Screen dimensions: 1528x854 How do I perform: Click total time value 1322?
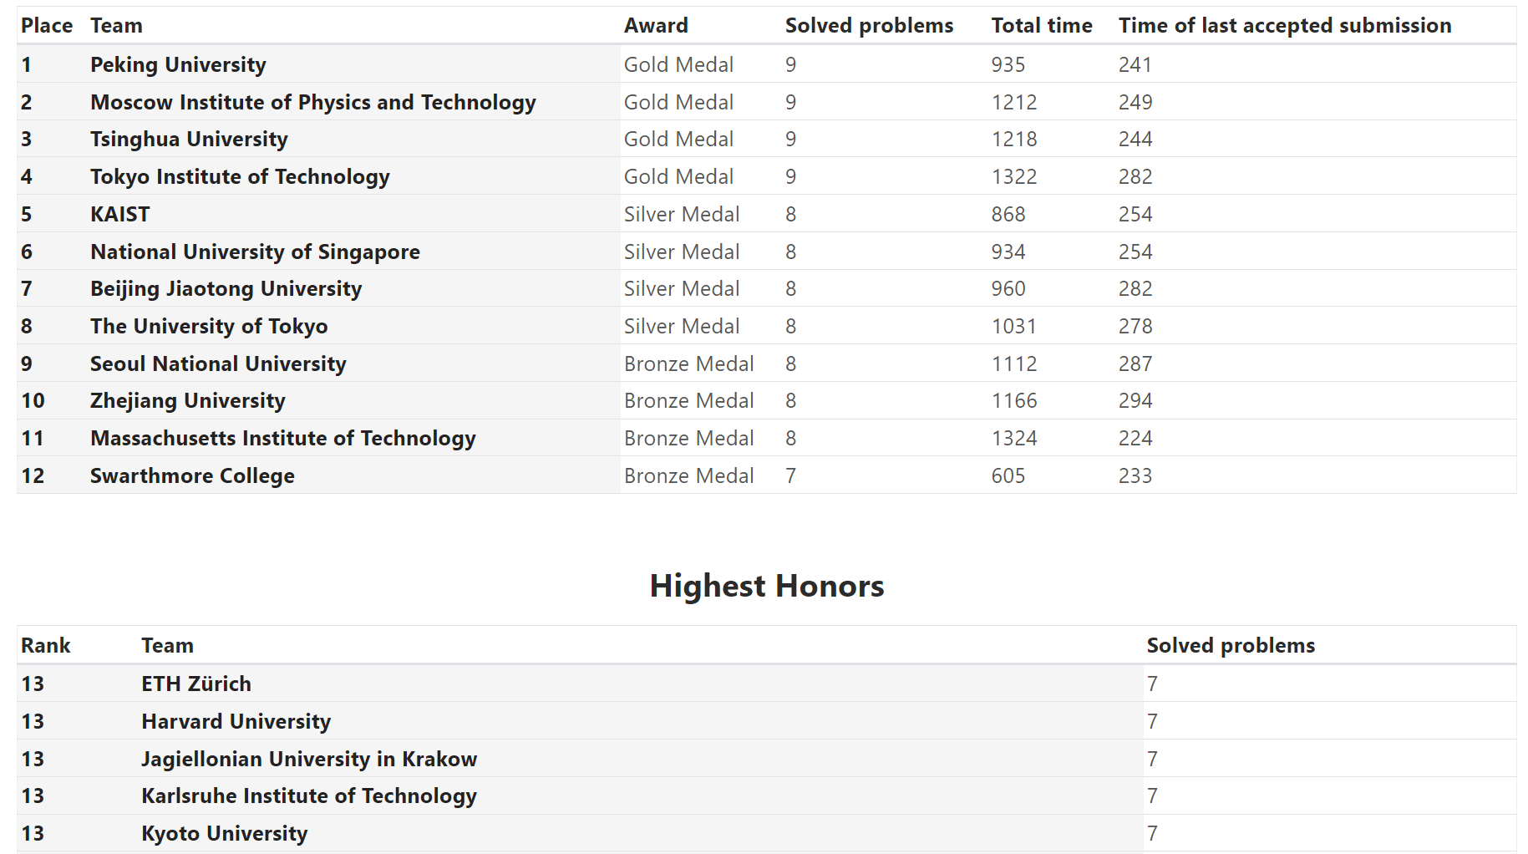1014,177
